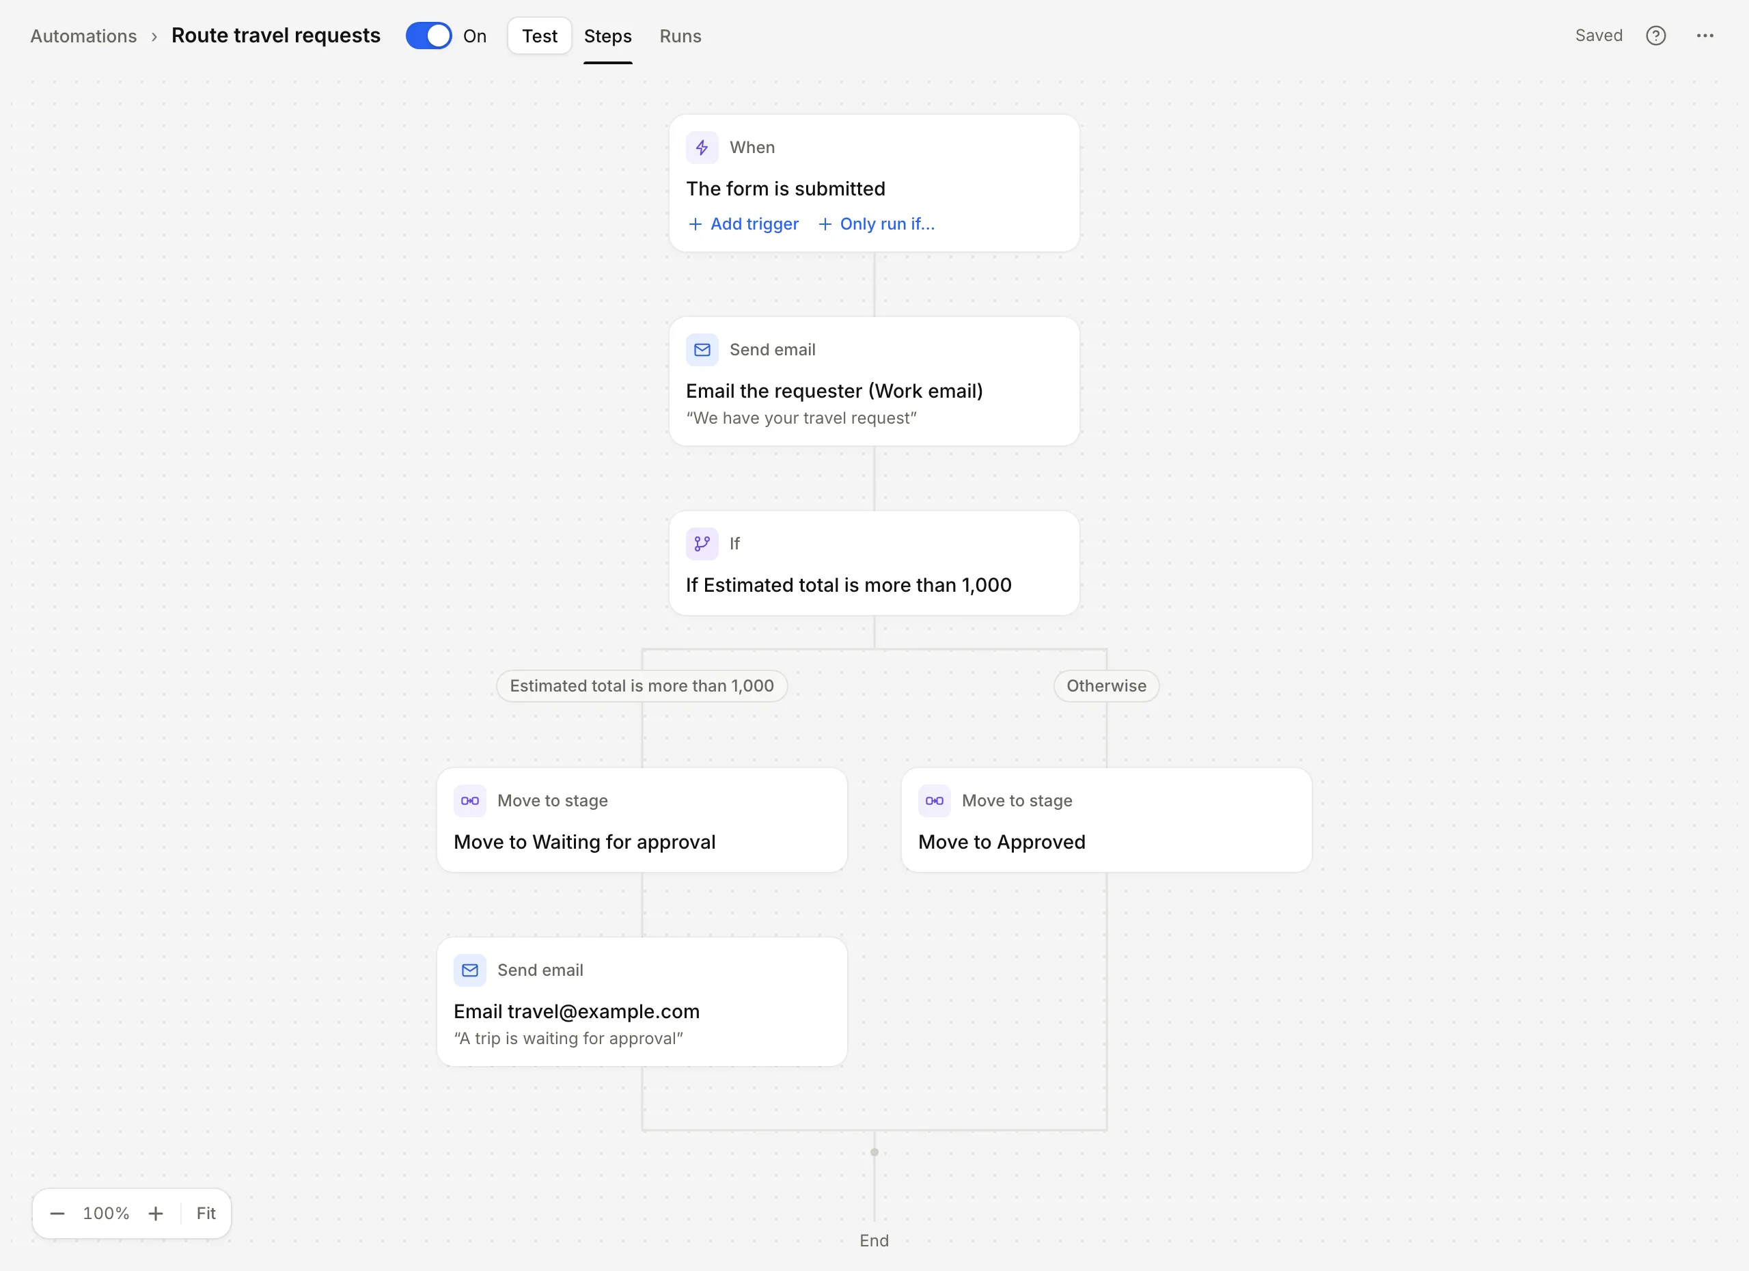Image resolution: width=1749 pixels, height=1271 pixels.
Task: Click envelope icon on travel@example.com email step
Action: coord(469,970)
